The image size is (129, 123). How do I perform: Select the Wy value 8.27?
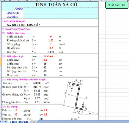point(37,98)
